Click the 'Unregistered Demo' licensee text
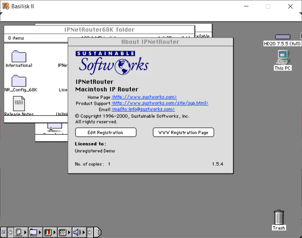Image resolution: width=302 pixels, height=238 pixels. click(x=95, y=151)
